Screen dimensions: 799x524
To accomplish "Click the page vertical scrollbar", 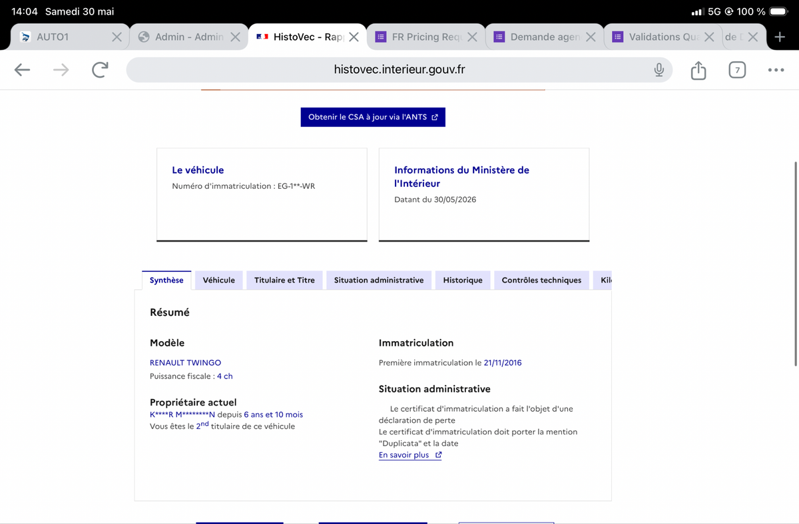I will pyautogui.click(x=796, y=263).
